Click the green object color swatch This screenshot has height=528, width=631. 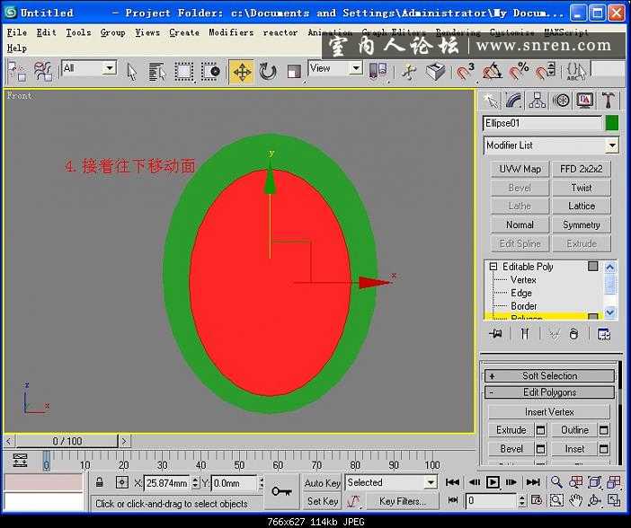tap(612, 123)
